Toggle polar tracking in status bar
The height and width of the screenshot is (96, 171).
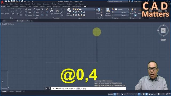[127, 94]
